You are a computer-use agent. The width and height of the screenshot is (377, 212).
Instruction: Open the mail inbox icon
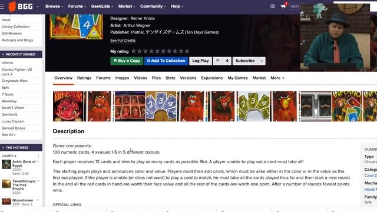272,6
